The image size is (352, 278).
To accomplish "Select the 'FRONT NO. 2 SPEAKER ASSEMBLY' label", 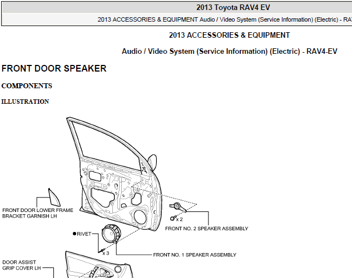I will pyautogui.click(x=206, y=229).
